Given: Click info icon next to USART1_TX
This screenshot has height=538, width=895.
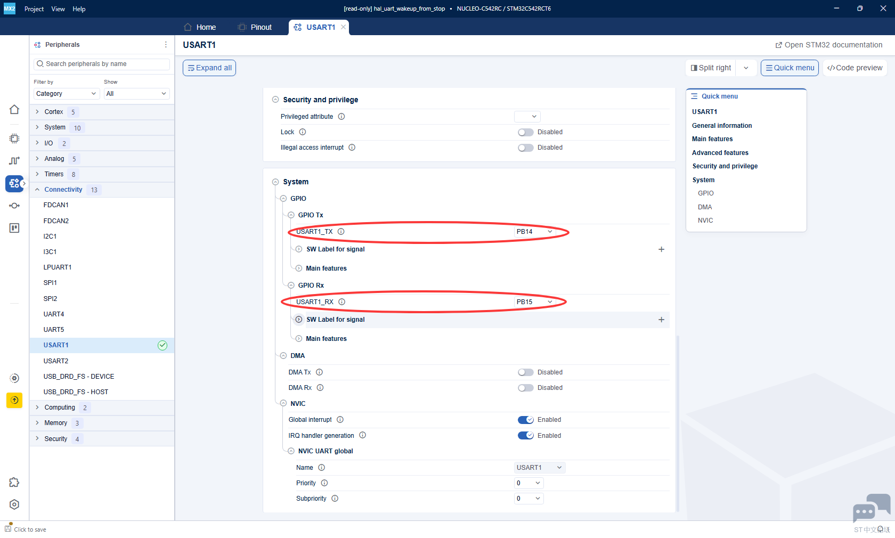Looking at the screenshot, I should click(341, 232).
